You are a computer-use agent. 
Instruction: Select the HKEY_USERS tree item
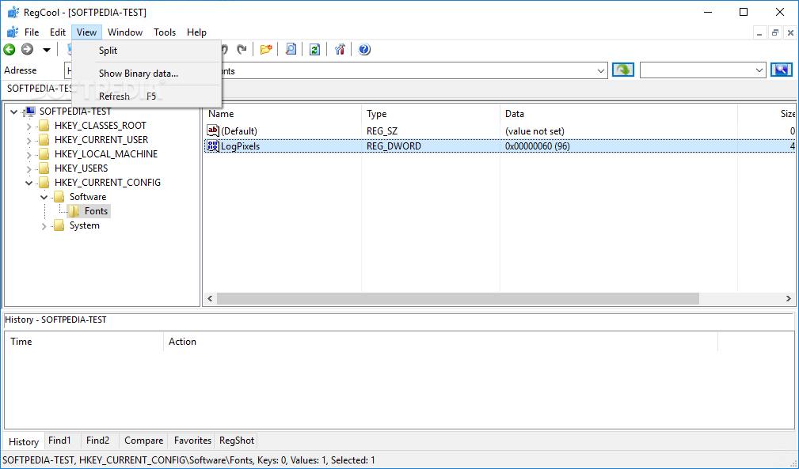coord(81,168)
